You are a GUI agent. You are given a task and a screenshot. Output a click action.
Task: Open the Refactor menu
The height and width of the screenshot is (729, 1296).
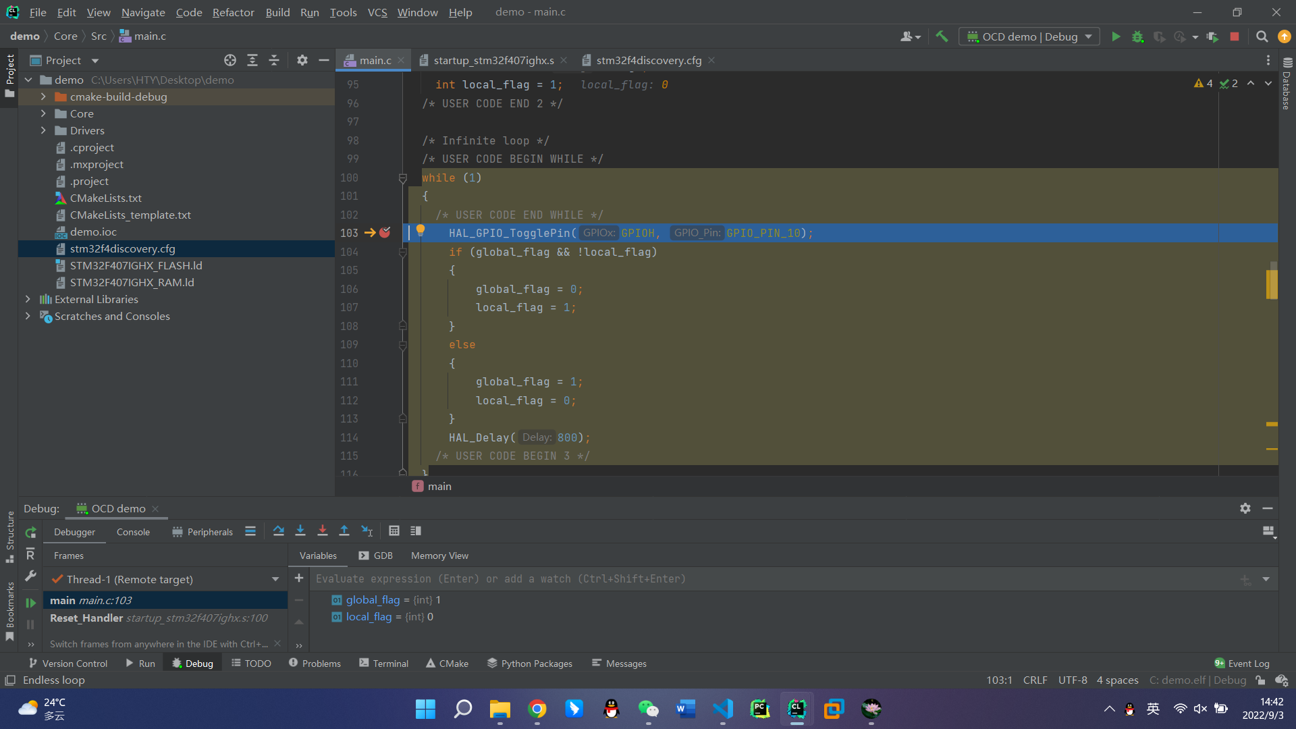(x=233, y=12)
